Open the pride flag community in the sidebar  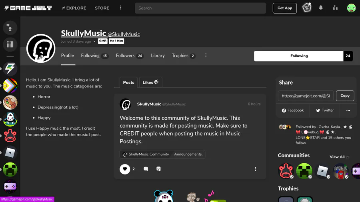pos(10,86)
